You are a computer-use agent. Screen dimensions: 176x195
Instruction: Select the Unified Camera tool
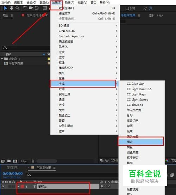tap(31, 8)
